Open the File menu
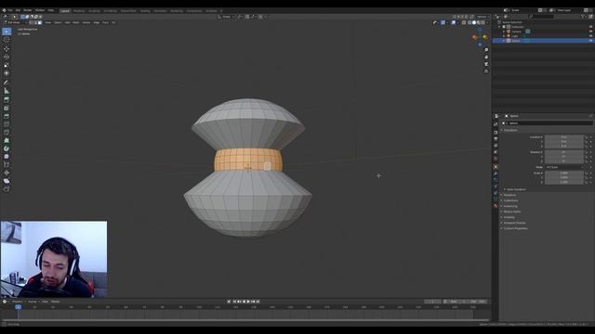This screenshot has width=595, height=334. [x=10, y=10]
